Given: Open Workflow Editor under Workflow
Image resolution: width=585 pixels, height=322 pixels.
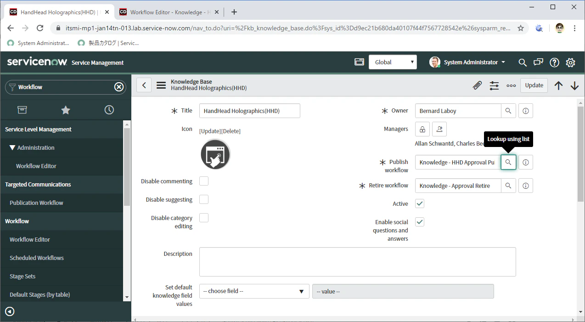Looking at the screenshot, I should (30, 239).
